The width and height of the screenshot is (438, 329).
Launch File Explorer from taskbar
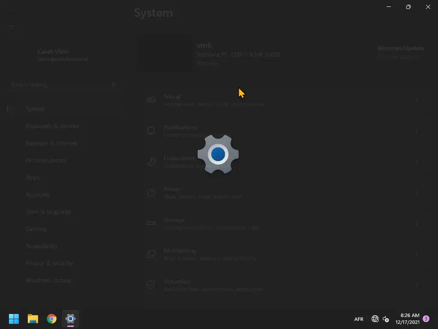pos(33,319)
